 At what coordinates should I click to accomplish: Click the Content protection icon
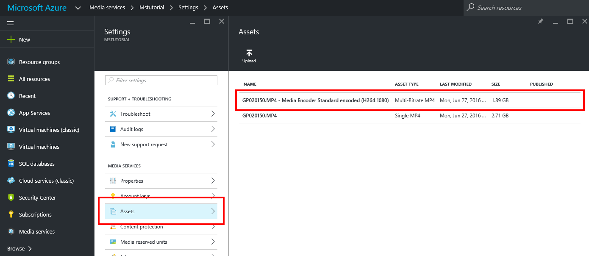coord(113,227)
